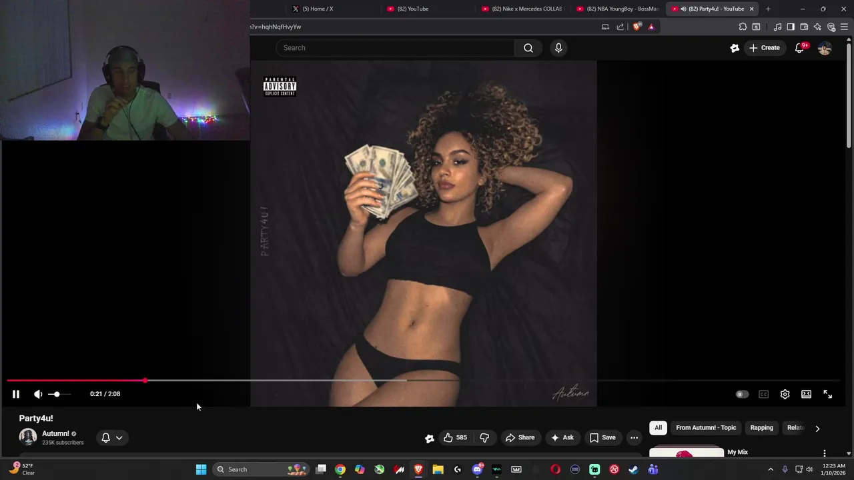
Task: Open the browser hamburger main menu
Action: (x=845, y=27)
